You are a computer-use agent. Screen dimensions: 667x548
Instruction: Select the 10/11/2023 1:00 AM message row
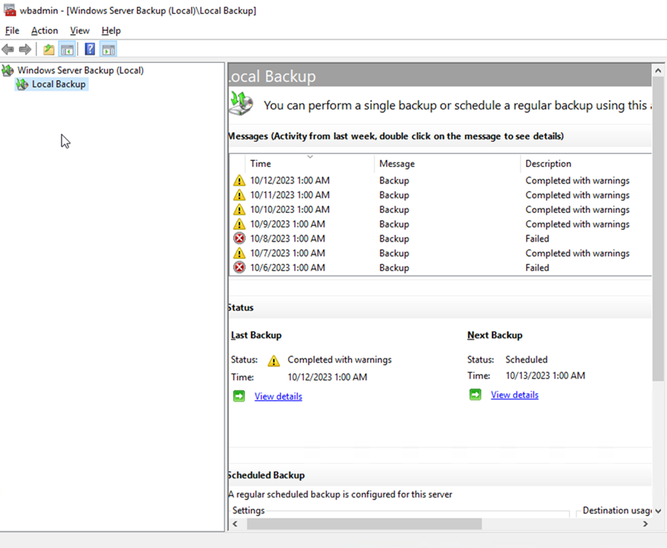[441, 195]
